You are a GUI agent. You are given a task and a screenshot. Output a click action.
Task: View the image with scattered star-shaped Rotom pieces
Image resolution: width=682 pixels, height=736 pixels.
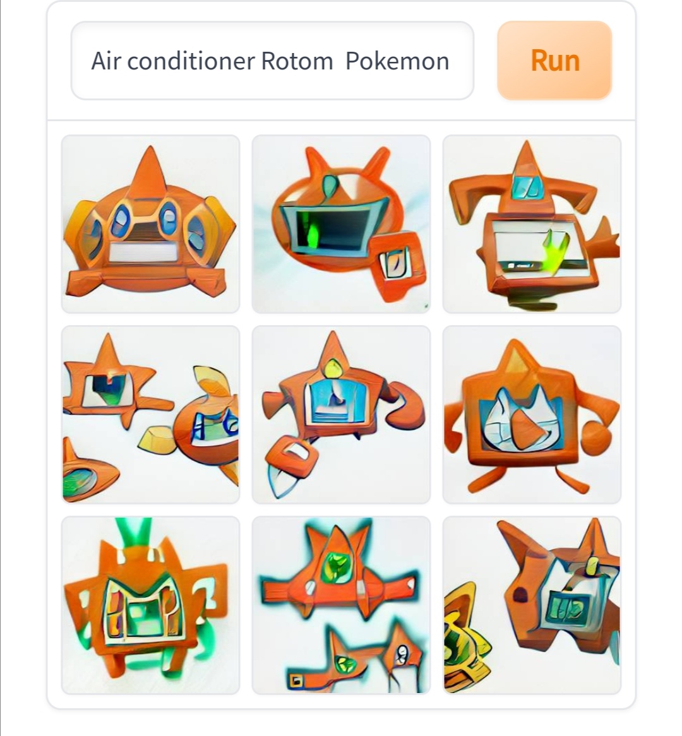pyautogui.click(x=151, y=415)
